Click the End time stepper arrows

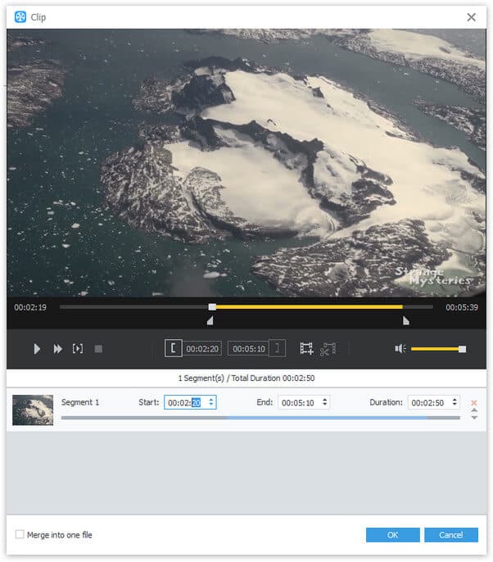coord(324,402)
